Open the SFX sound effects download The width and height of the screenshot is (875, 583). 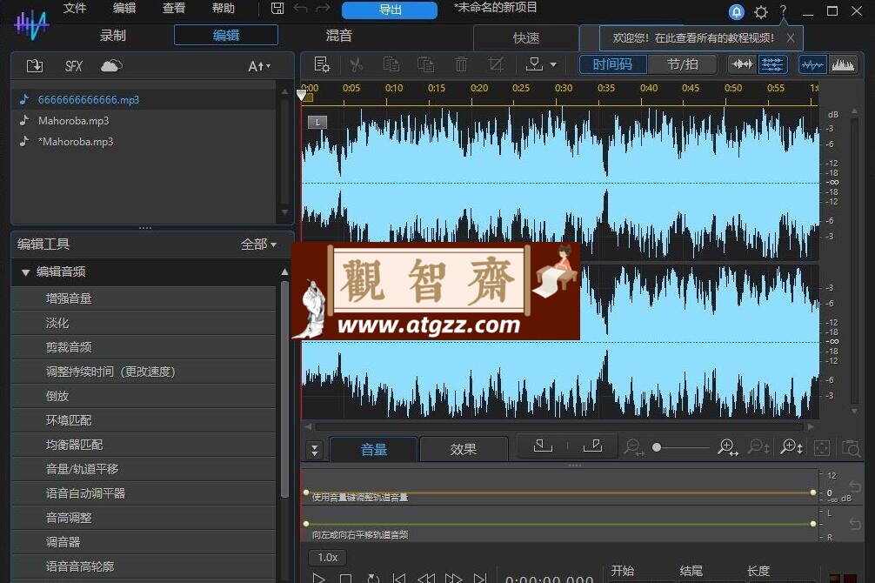point(73,66)
